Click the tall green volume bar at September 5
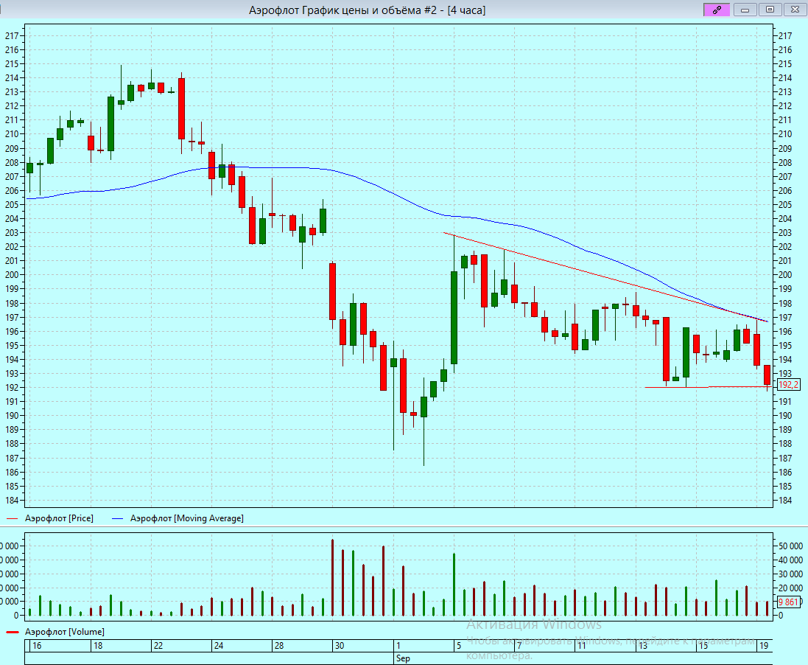The width and height of the screenshot is (808, 665). tap(454, 584)
